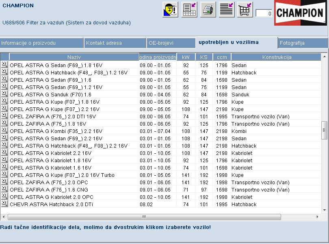Sort by the Konstrukcija column header

coord(276,57)
